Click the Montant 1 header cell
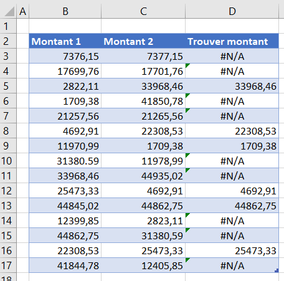The image size is (284, 281). pyautogui.click(x=65, y=41)
